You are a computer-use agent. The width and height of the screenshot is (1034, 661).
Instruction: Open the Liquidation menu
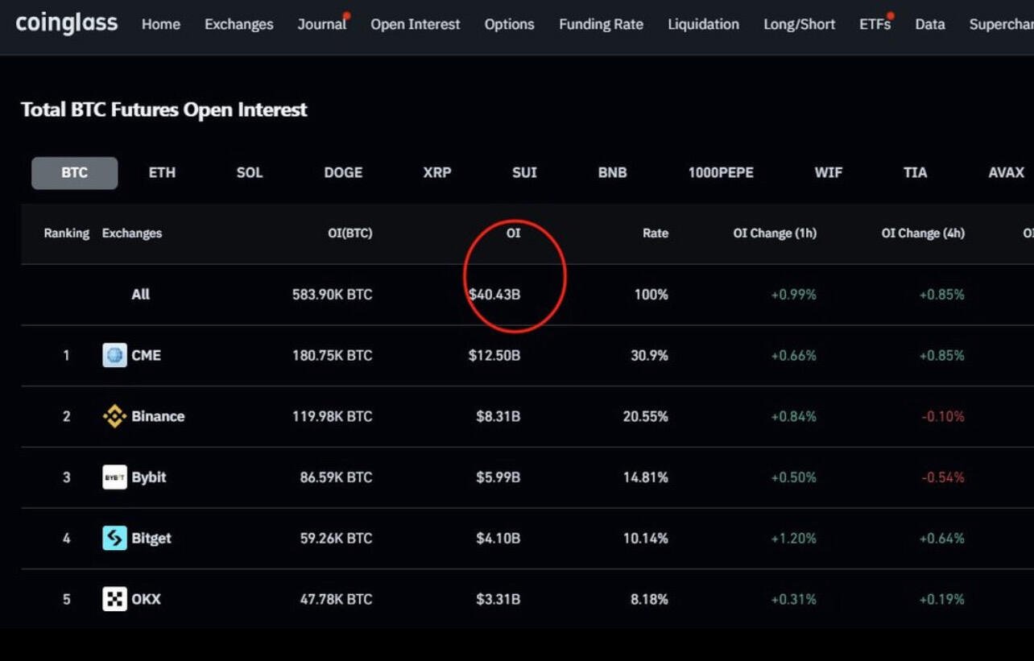704,24
